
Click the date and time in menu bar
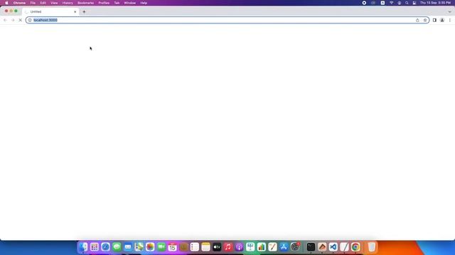[435, 3]
